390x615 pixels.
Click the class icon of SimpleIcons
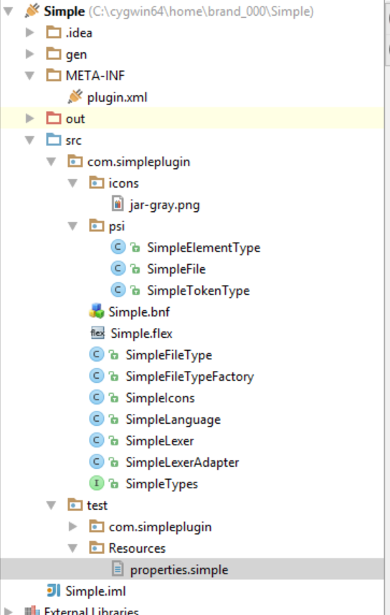[x=97, y=397]
